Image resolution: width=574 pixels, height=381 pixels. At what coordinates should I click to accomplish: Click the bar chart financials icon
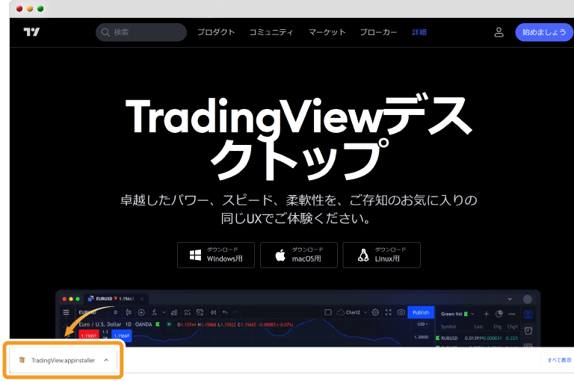click(174, 312)
